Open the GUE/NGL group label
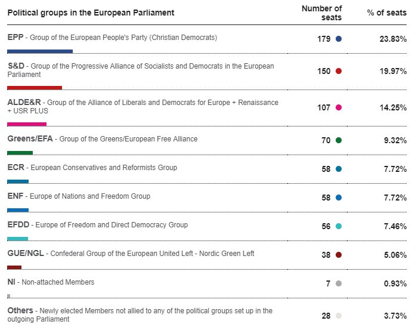This screenshot has width=412, height=330. pyautogui.click(x=26, y=253)
